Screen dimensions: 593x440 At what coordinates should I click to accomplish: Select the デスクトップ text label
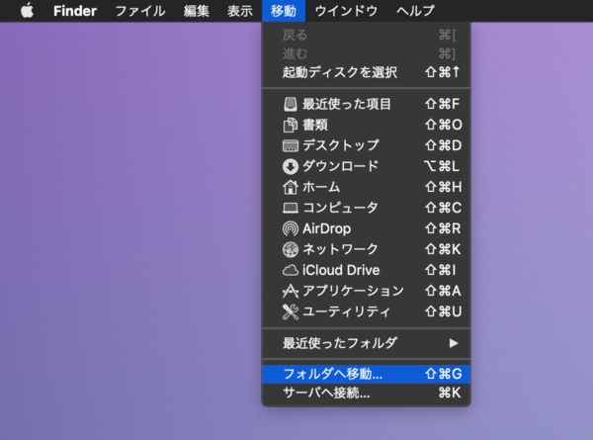click(x=340, y=145)
